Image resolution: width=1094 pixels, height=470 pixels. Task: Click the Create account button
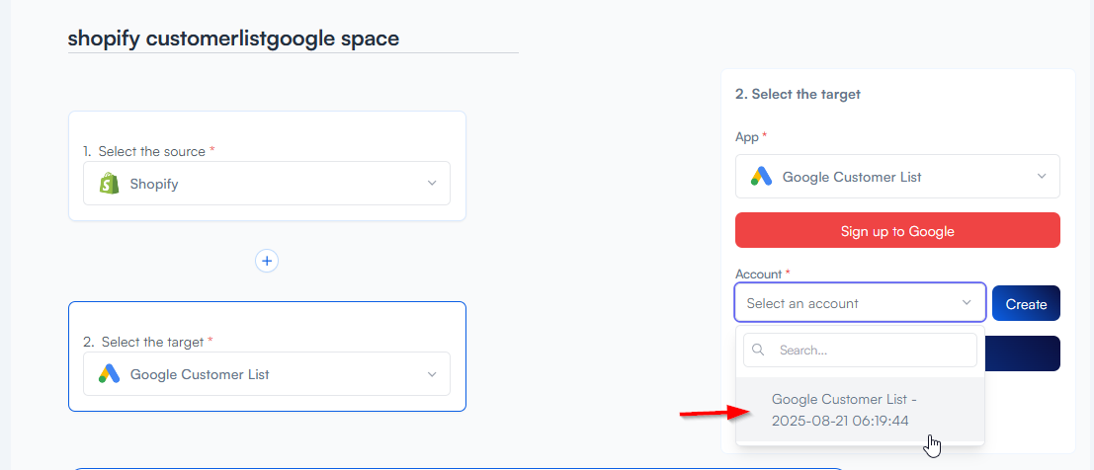click(x=1026, y=304)
